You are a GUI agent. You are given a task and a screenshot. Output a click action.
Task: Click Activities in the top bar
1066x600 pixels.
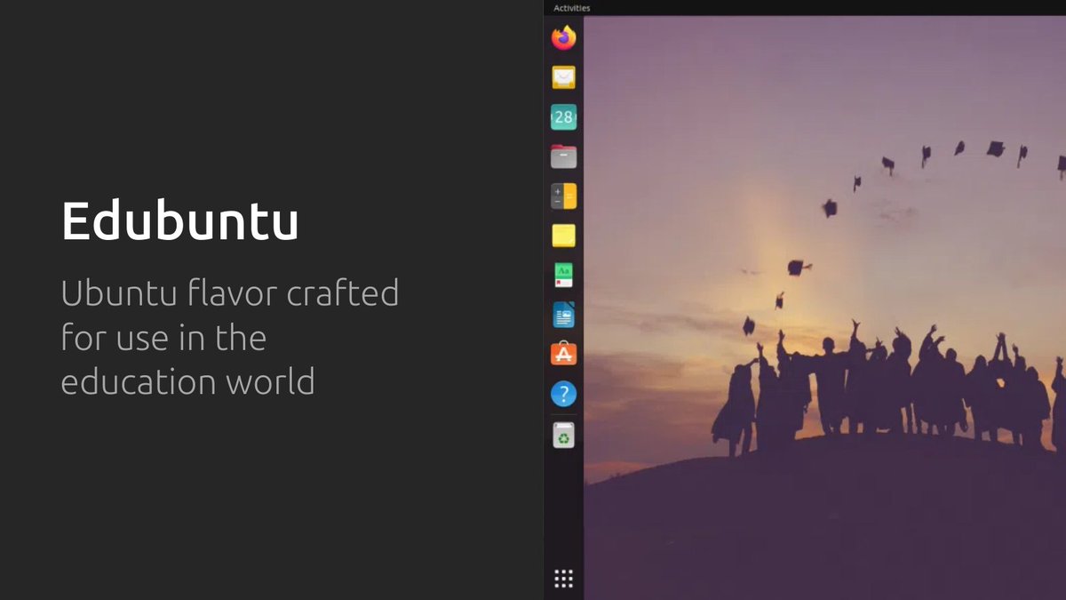coord(573,7)
